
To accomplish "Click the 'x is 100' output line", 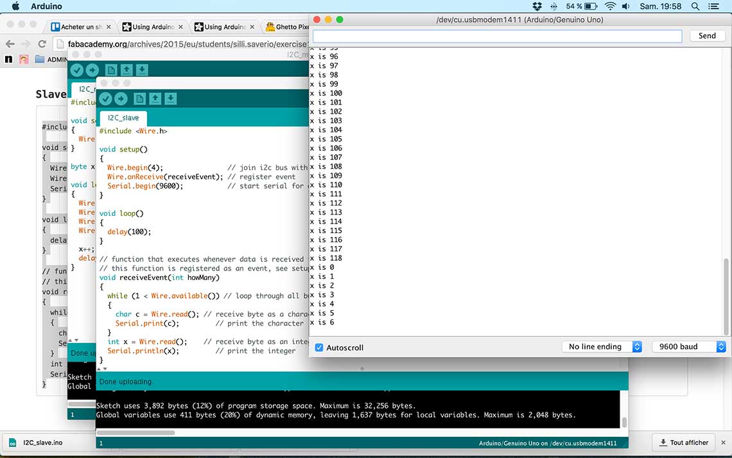I will coord(326,93).
